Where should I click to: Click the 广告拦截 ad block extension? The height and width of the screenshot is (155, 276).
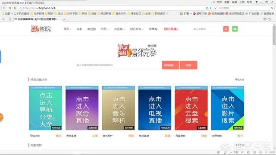point(252,13)
